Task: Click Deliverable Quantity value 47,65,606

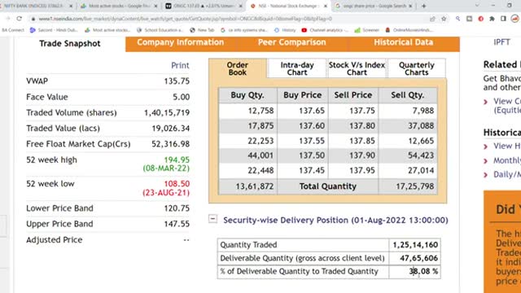Action: point(418,258)
